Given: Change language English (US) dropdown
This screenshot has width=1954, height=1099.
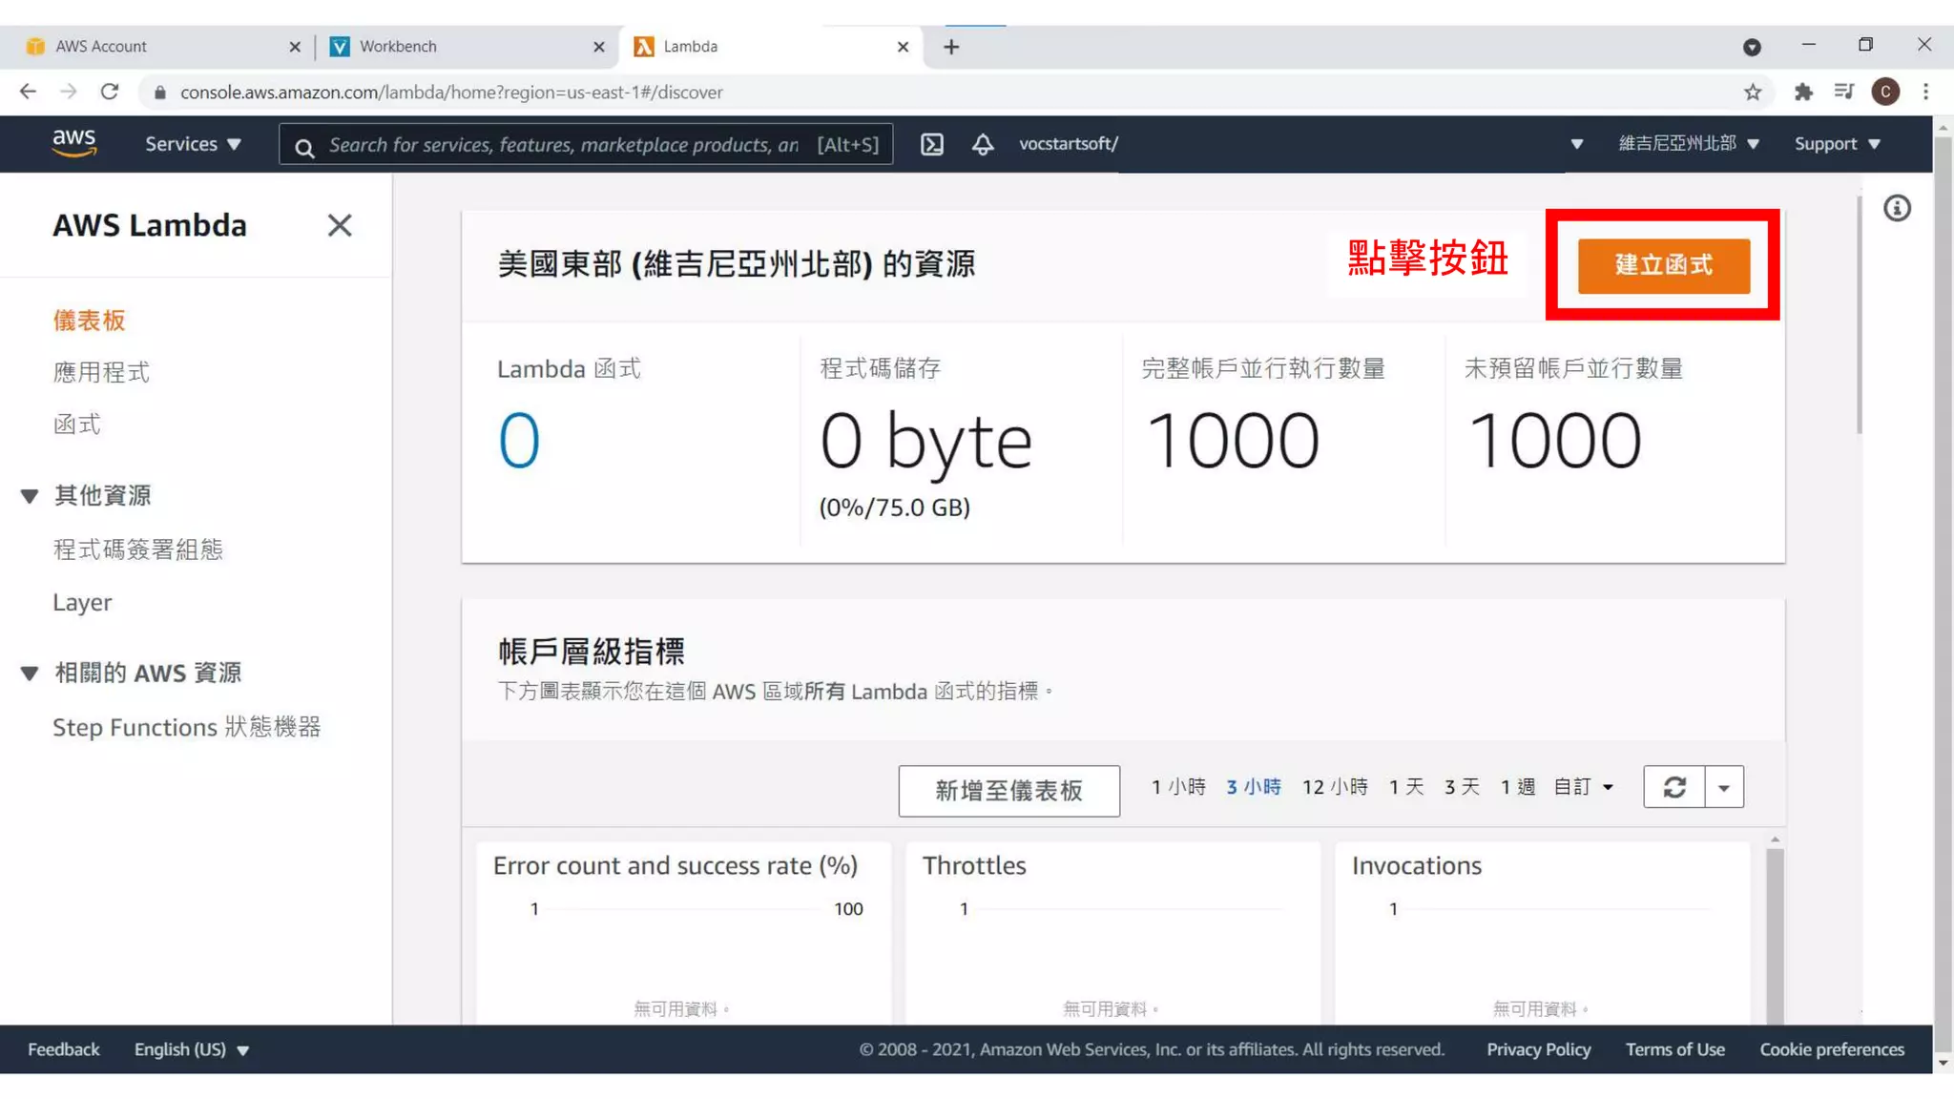Looking at the screenshot, I should 191,1049.
